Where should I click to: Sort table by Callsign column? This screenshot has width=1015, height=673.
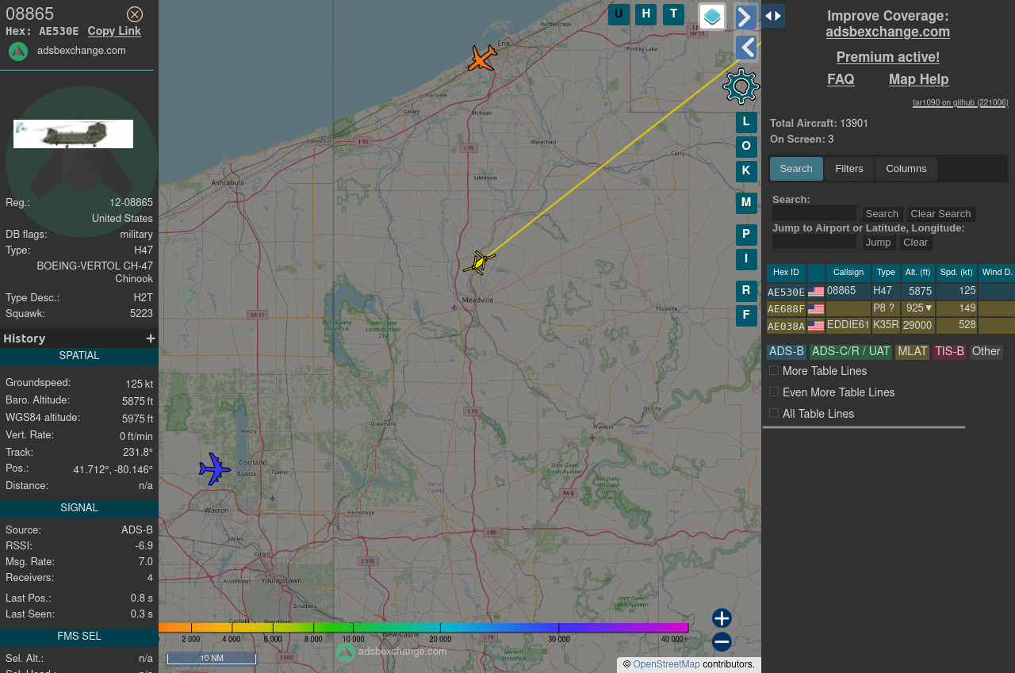(x=848, y=273)
